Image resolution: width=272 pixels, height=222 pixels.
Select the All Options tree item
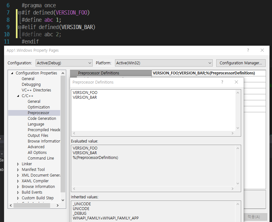[37, 152]
